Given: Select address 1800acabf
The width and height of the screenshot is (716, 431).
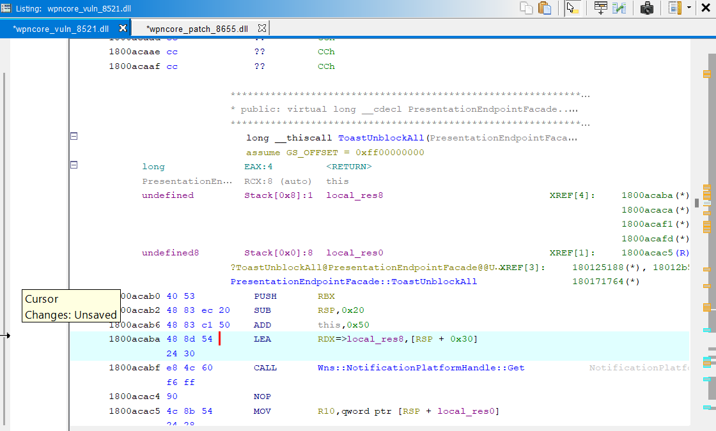Looking at the screenshot, I should point(134,368).
